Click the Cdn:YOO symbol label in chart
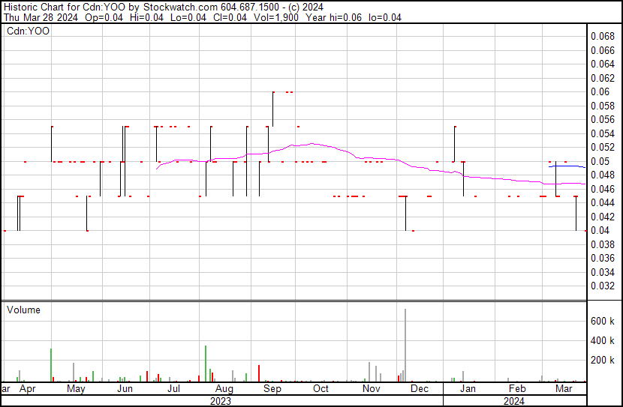623x407 pixels. click(x=29, y=31)
